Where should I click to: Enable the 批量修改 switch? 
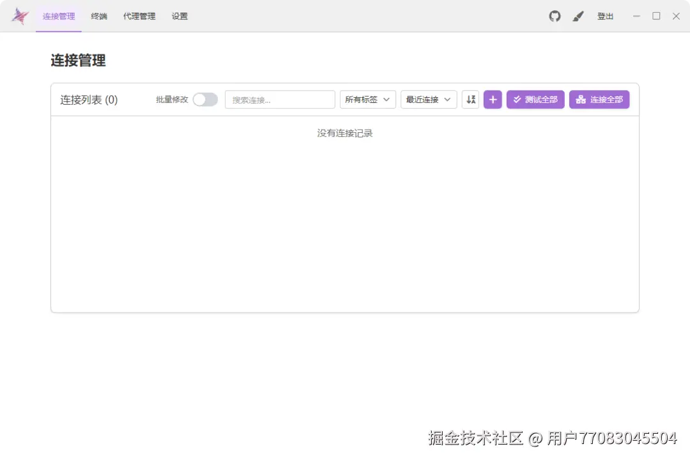[x=205, y=100]
